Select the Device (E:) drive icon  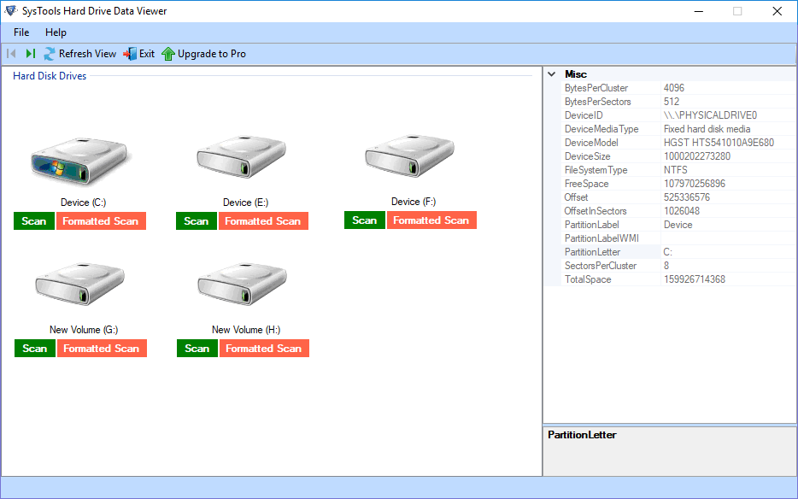pos(244,159)
